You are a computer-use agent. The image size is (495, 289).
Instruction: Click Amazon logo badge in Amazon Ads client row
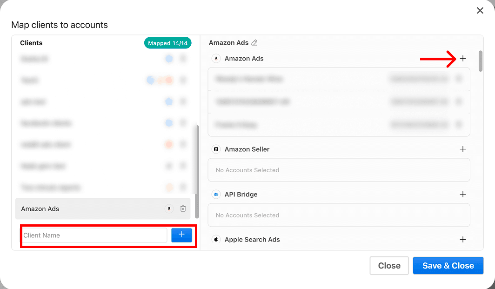(x=169, y=208)
